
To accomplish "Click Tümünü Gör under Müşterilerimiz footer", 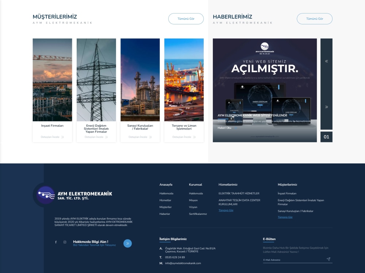I will pos(285,217).
